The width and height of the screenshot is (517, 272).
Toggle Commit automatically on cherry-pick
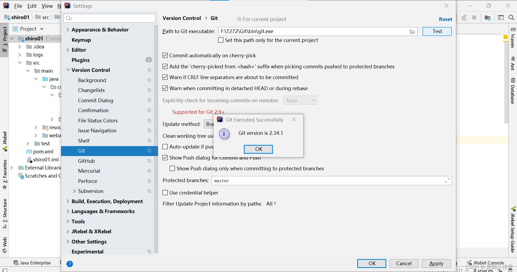pyautogui.click(x=165, y=55)
